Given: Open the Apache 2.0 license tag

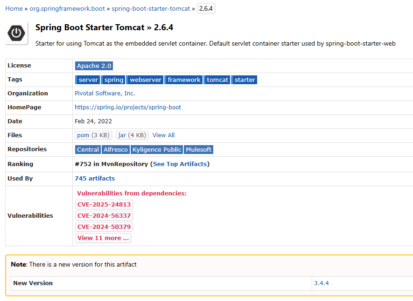Looking at the screenshot, I should [x=94, y=66].
